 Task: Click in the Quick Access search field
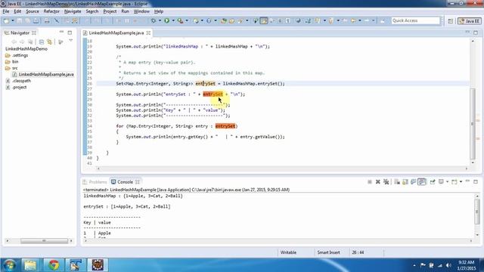(415, 20)
